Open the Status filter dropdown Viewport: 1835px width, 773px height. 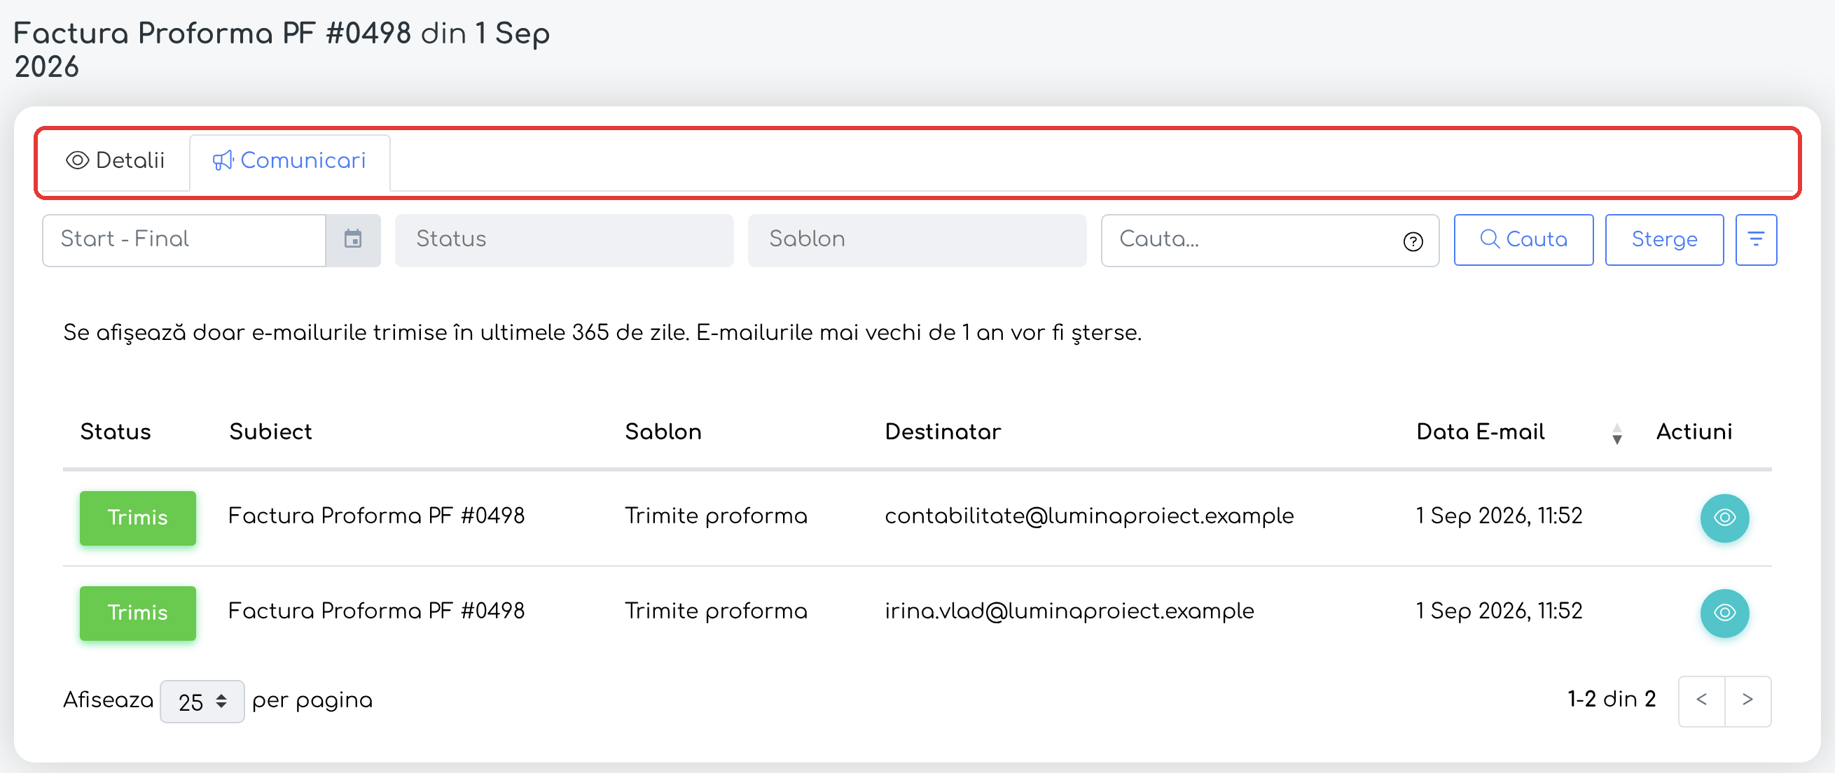click(x=564, y=240)
